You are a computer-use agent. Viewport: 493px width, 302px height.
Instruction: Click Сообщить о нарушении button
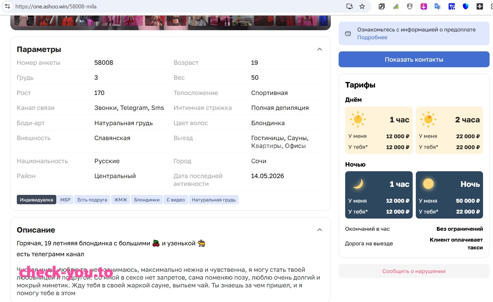coord(414,271)
